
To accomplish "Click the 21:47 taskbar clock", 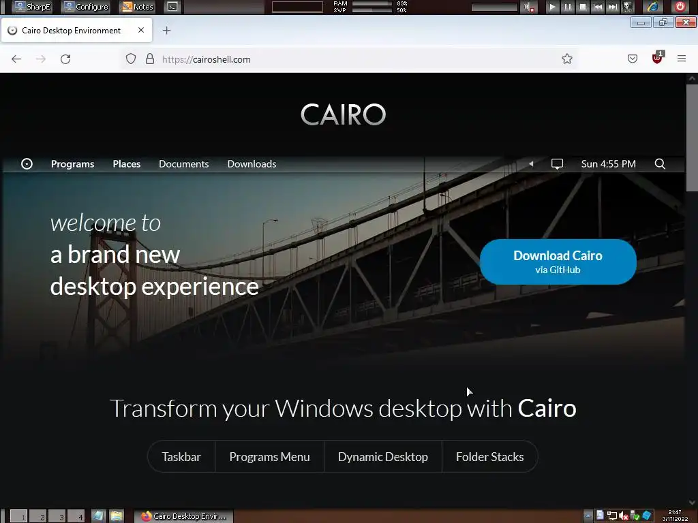I will coord(675,516).
